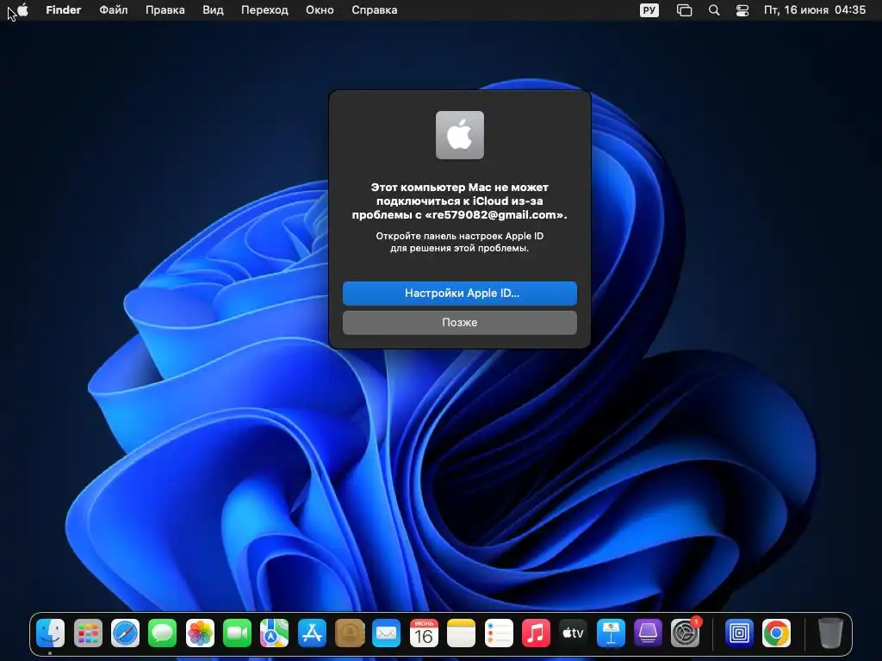Open the purple laptop app in Dock
This screenshot has height=661, width=882.
point(648,633)
